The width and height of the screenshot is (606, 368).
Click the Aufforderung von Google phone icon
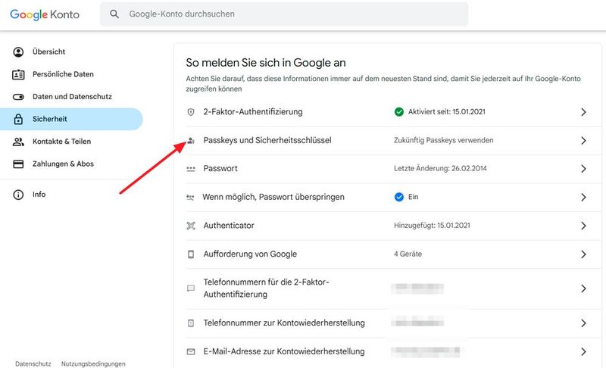[x=191, y=254]
